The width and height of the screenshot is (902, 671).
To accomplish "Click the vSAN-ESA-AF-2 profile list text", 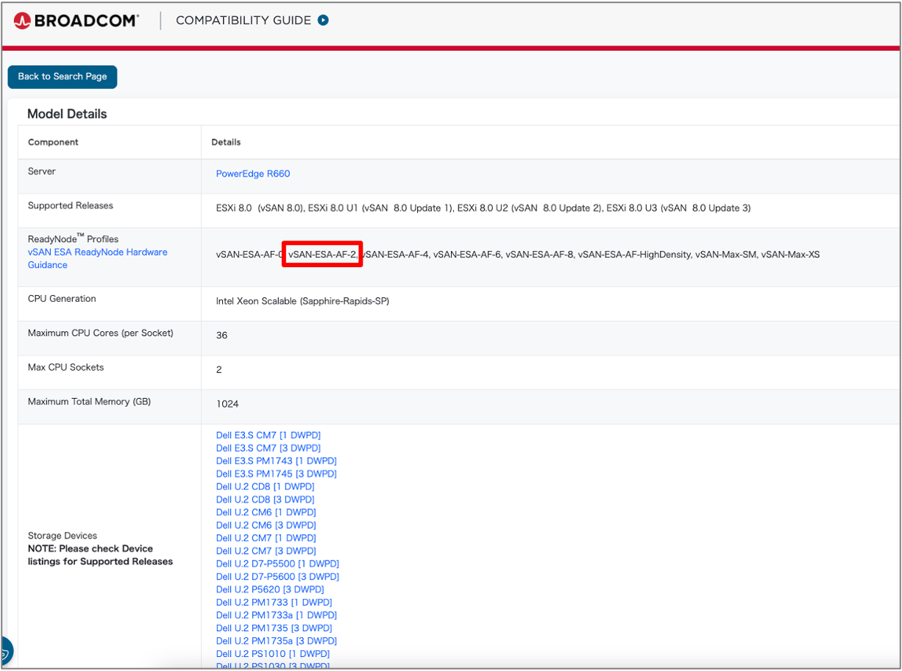I will 322,255.
